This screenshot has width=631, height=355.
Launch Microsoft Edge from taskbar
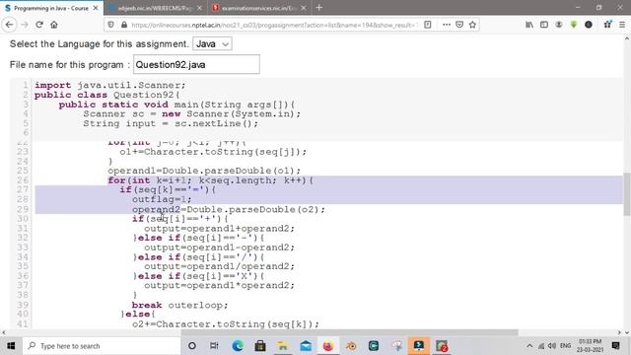[x=238, y=346]
